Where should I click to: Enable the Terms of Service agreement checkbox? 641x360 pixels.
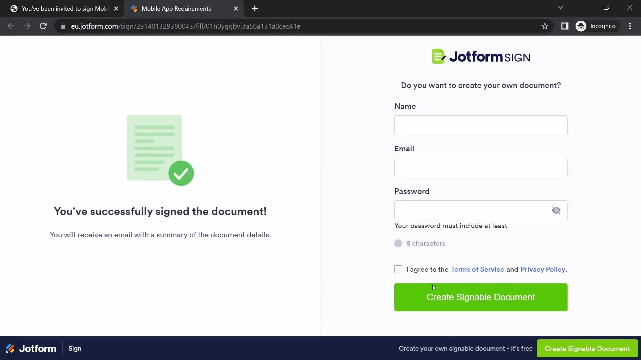[x=398, y=269]
